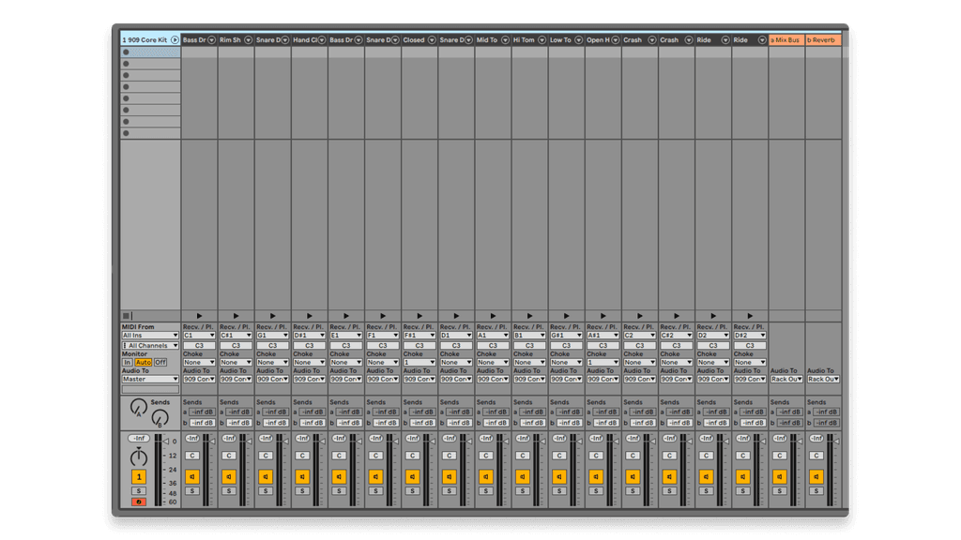Screen dimensions: 961x540
Task: Select the b Reverb return track header
Action: (x=824, y=39)
